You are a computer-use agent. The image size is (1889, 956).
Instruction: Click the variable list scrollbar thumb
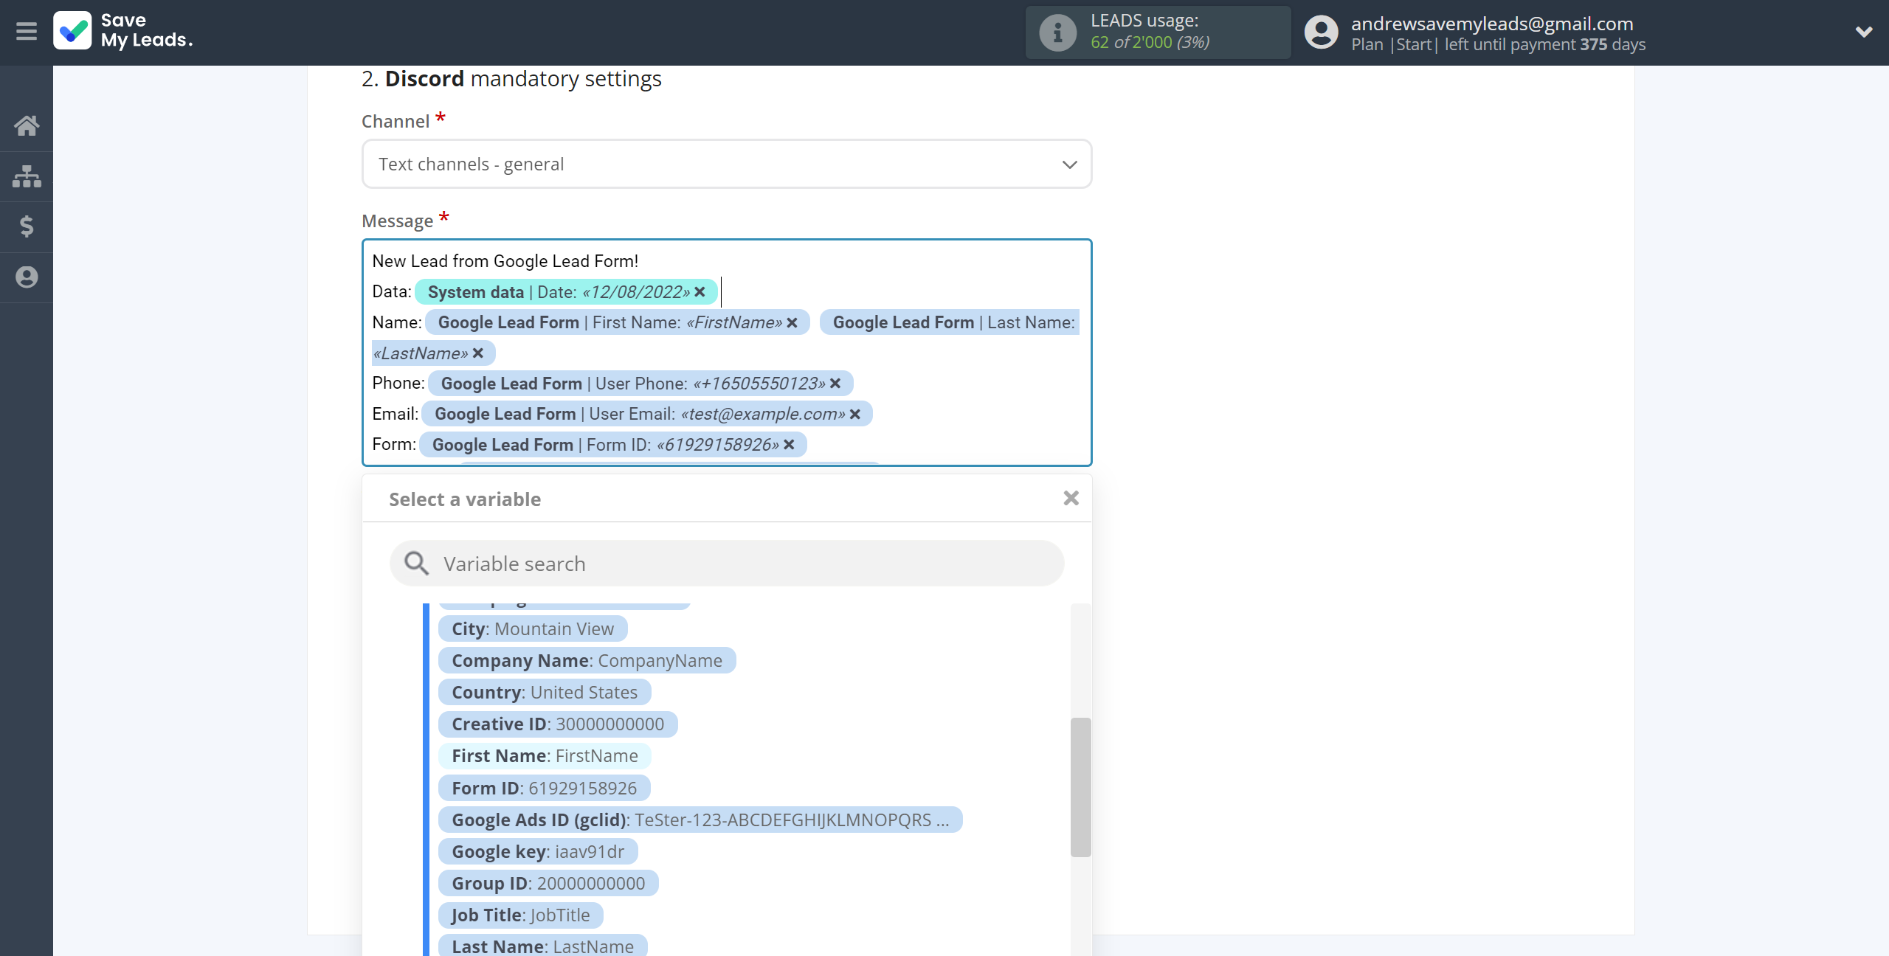tap(1080, 786)
